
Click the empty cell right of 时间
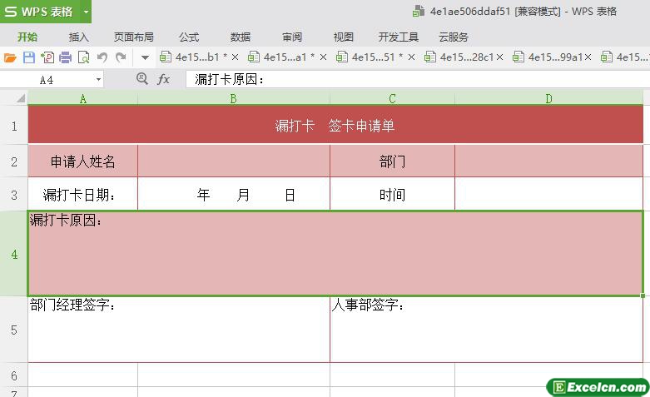click(548, 195)
